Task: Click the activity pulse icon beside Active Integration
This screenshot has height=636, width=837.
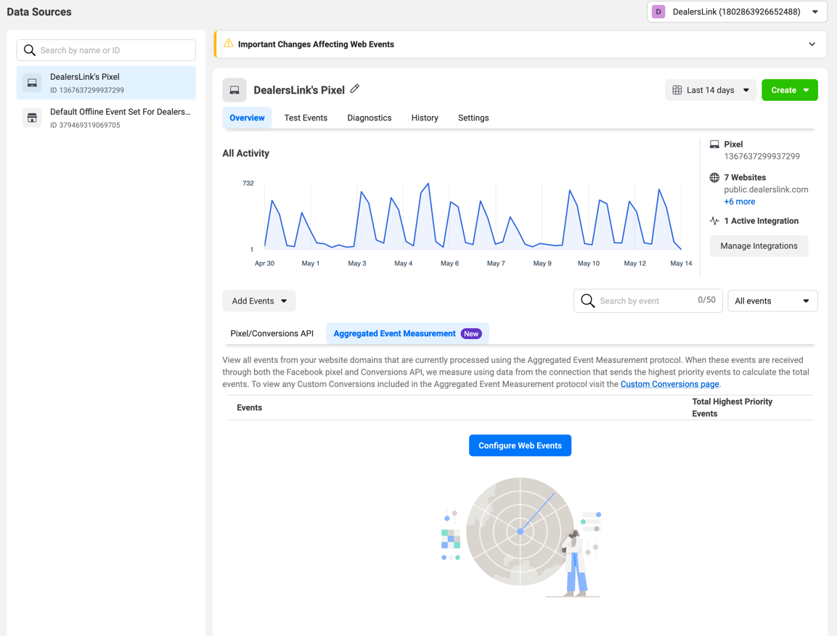Action: (x=714, y=221)
